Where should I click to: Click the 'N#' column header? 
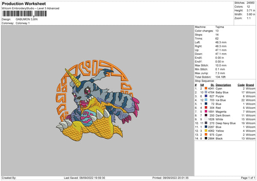[x=202, y=85]
